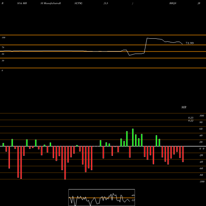Click the last red histogram bar on right

pyautogui.click(x=183, y=154)
